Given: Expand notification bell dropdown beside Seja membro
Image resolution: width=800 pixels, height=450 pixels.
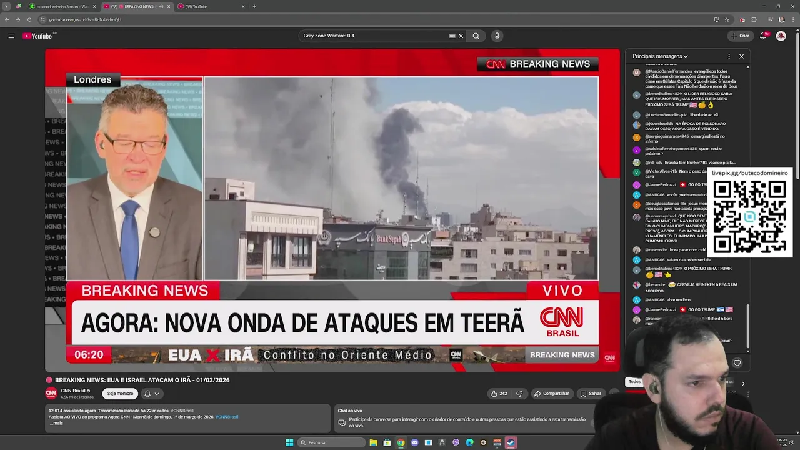Looking at the screenshot, I should [151, 394].
